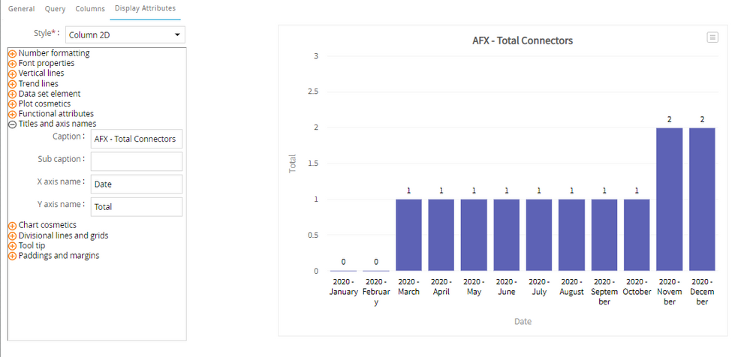Open the chart export menu icon
This screenshot has width=750, height=357.
[712, 37]
